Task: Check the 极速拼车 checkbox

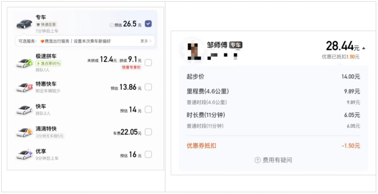Action: (148, 63)
